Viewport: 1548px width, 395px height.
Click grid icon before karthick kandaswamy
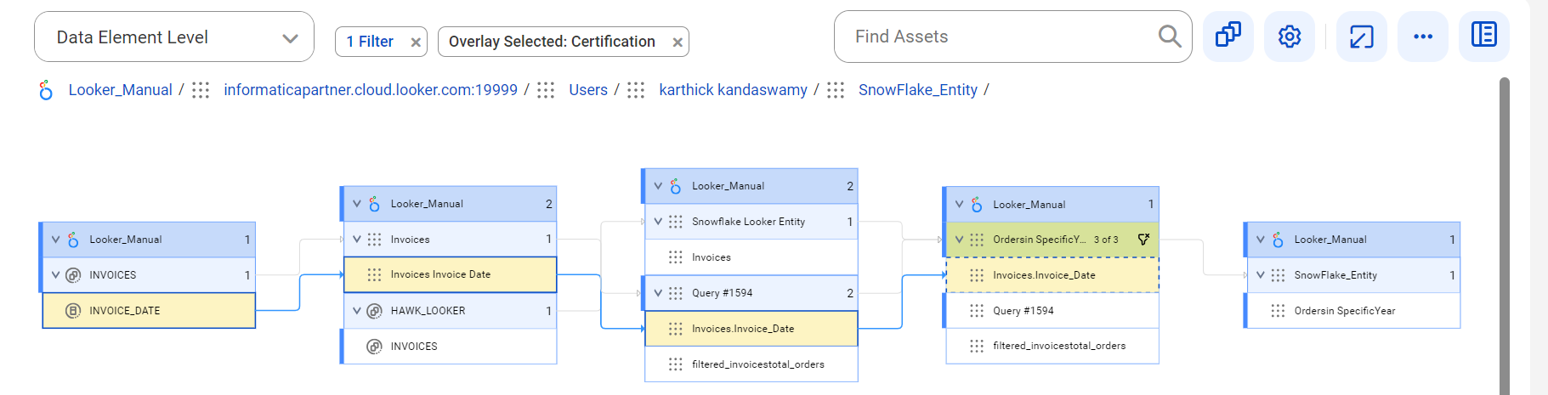coord(636,90)
